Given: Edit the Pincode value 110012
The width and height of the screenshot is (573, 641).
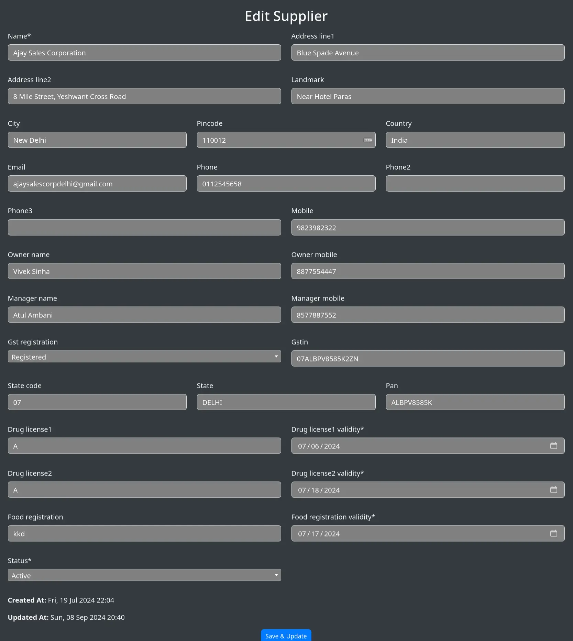Looking at the screenshot, I should pos(286,140).
